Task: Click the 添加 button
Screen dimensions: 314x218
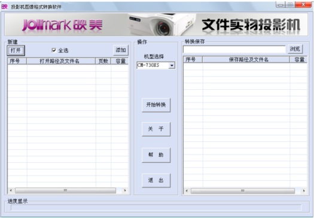Action: (121, 50)
